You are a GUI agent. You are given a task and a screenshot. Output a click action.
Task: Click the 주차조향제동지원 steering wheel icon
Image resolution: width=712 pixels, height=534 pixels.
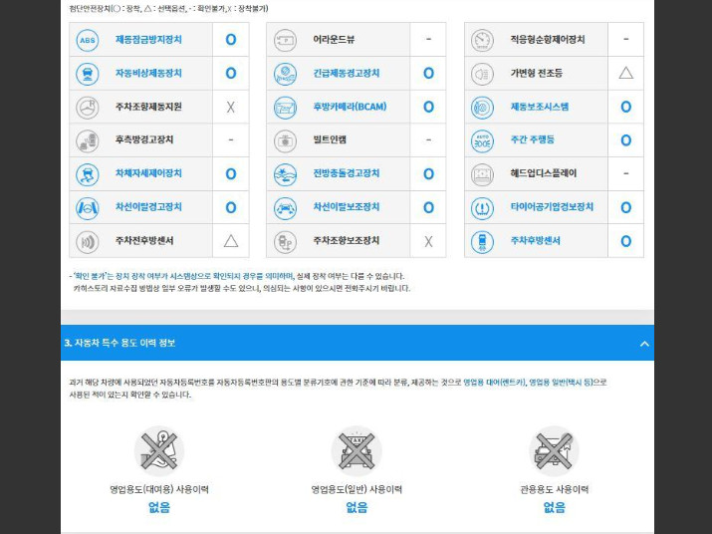88,108
